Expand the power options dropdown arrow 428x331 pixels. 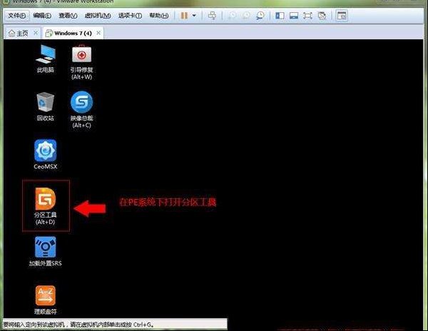click(194, 16)
